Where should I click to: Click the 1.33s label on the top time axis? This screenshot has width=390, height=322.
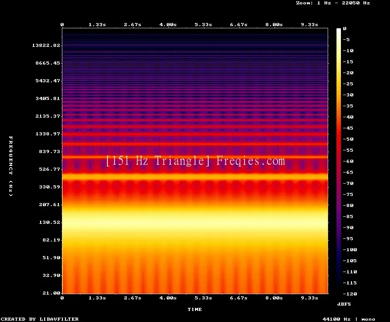97,25
